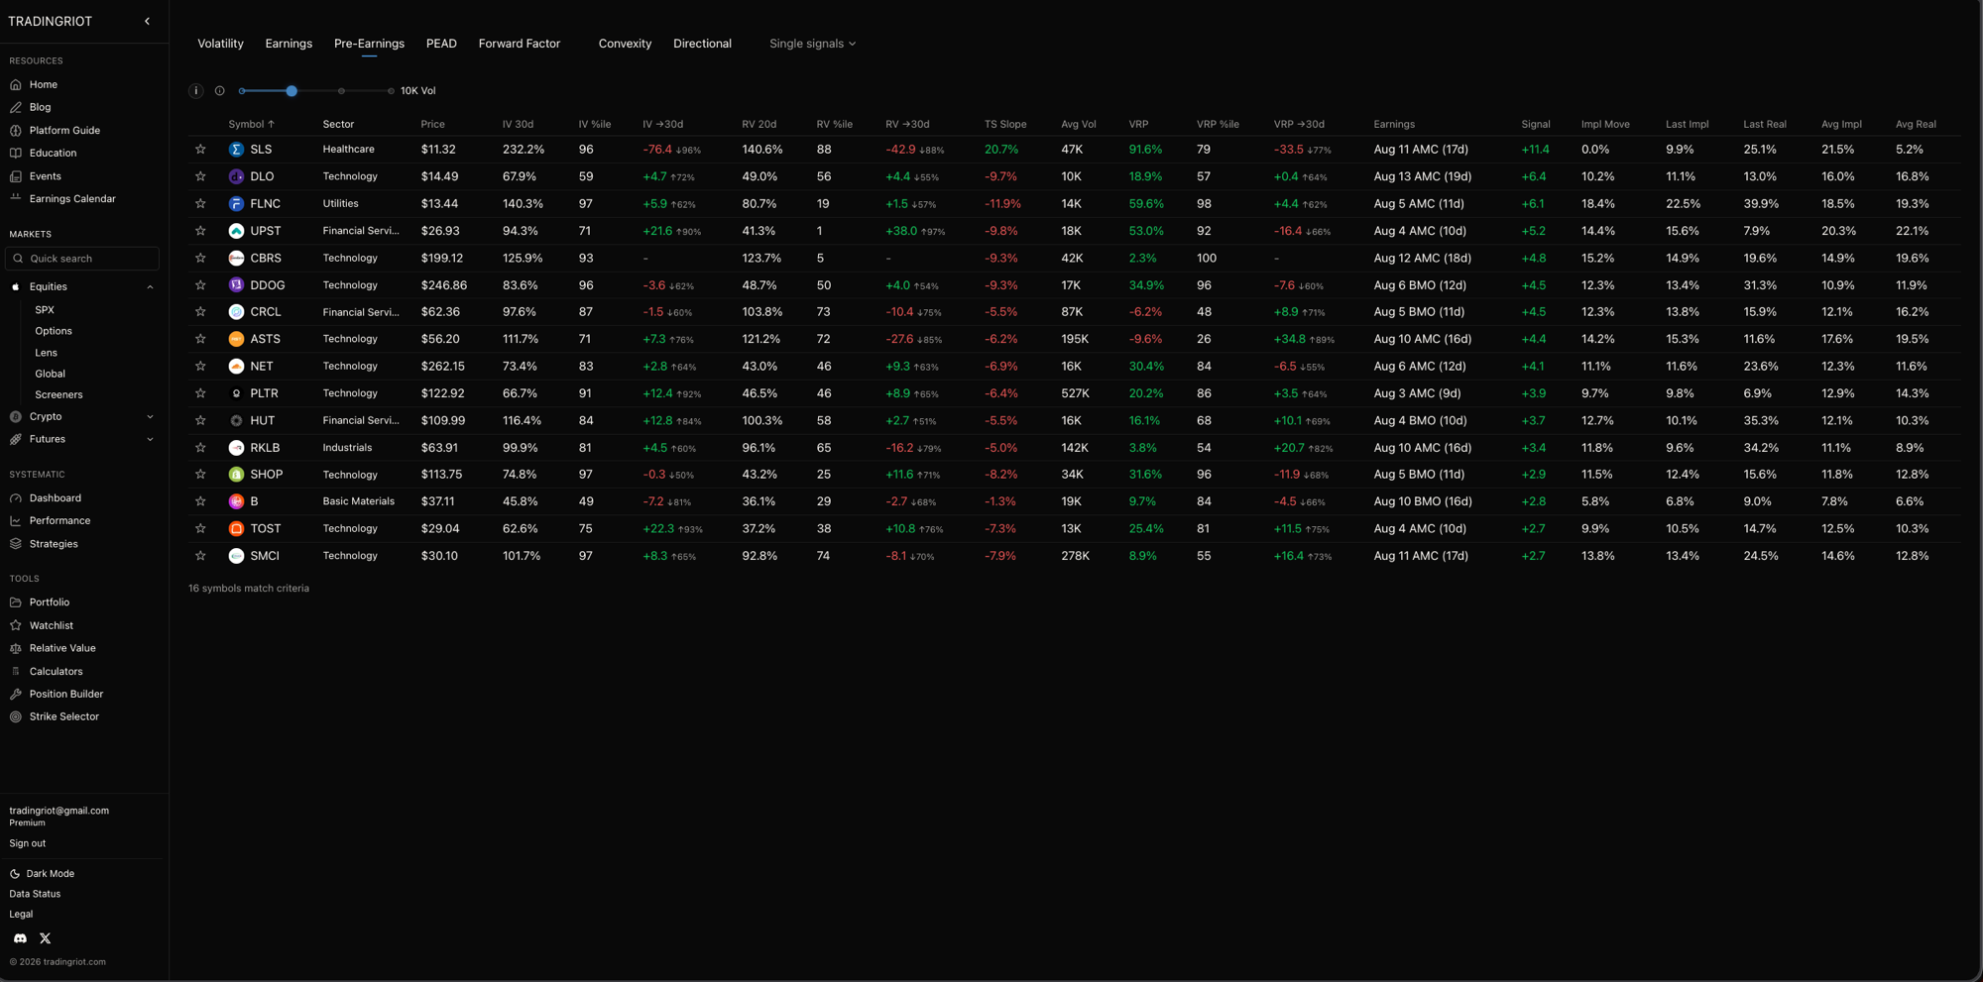Screen dimensions: 1983x982
Task: Click the Home icon in sidebar
Action: click(16, 85)
